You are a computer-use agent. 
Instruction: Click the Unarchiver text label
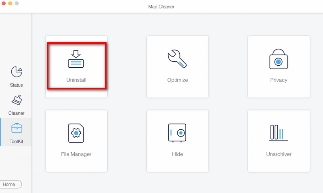[279, 154]
